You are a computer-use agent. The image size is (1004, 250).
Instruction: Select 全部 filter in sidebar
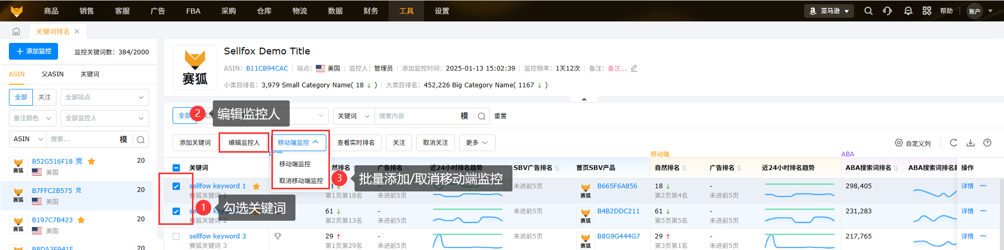[x=21, y=97]
